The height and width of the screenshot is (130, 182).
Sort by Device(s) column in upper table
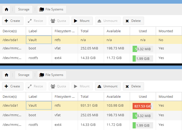pos(13,31)
